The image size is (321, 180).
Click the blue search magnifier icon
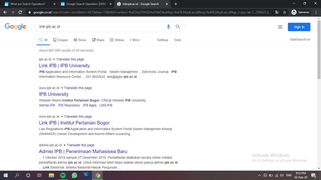[178, 27]
